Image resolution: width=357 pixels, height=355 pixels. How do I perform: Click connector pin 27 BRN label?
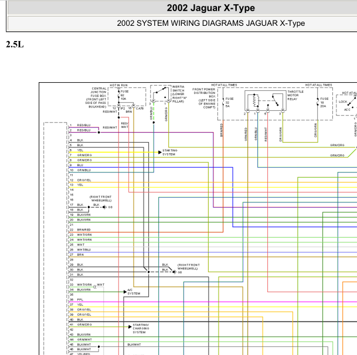[x=80, y=255]
